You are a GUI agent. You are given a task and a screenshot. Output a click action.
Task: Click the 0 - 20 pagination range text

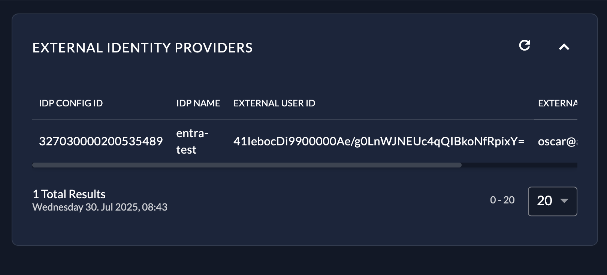pos(502,200)
